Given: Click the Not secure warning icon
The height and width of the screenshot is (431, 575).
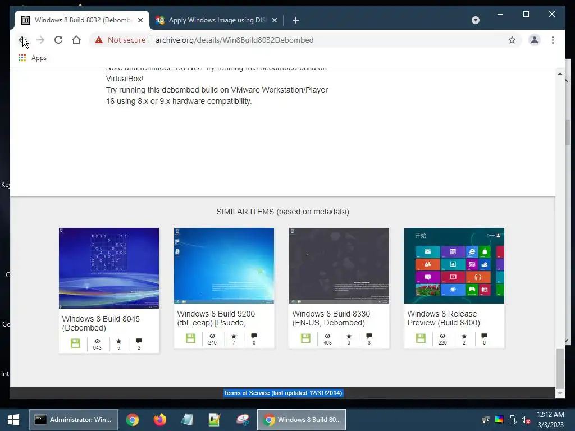Looking at the screenshot, I should coord(99,40).
